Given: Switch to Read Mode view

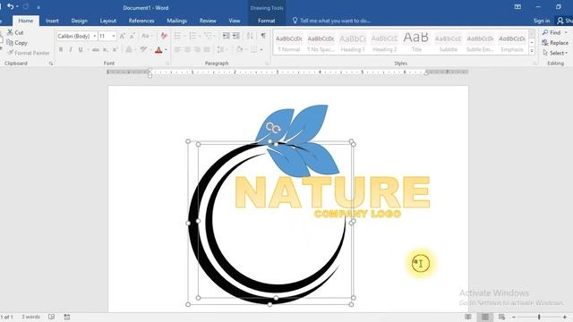Looking at the screenshot, I should click(x=468, y=317).
